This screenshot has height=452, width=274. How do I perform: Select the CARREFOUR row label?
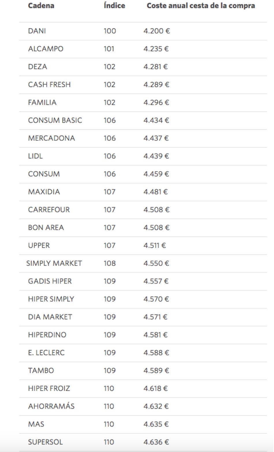(x=49, y=210)
